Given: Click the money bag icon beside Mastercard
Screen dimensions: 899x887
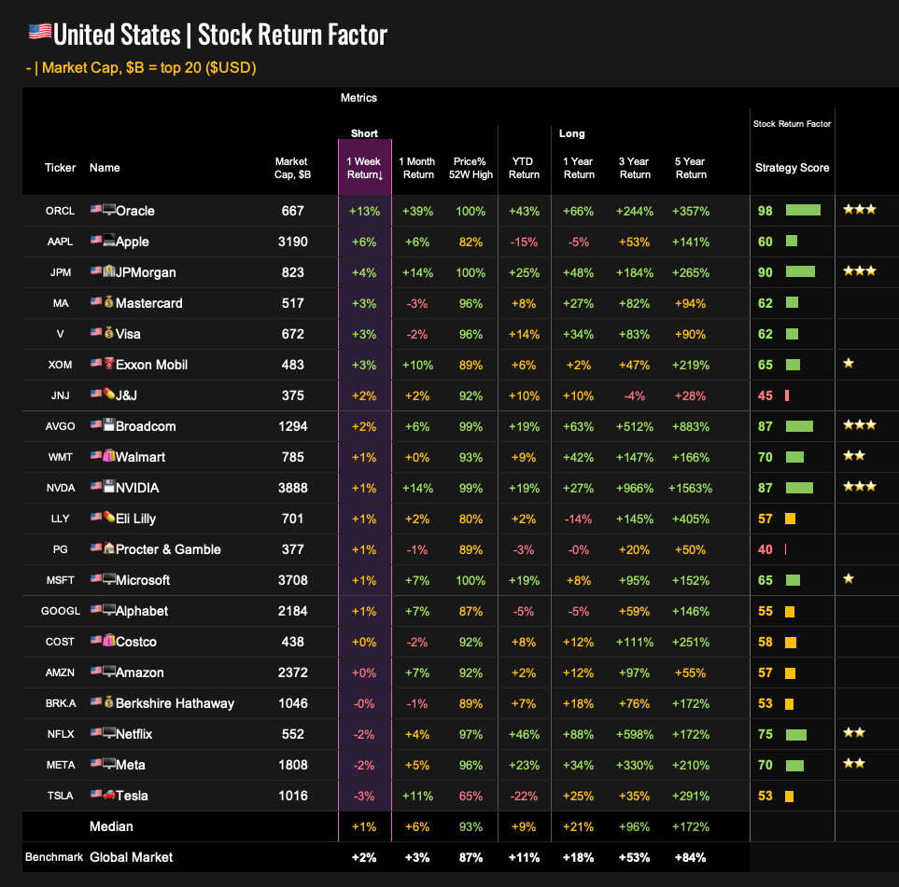Looking at the screenshot, I should 109,301.
